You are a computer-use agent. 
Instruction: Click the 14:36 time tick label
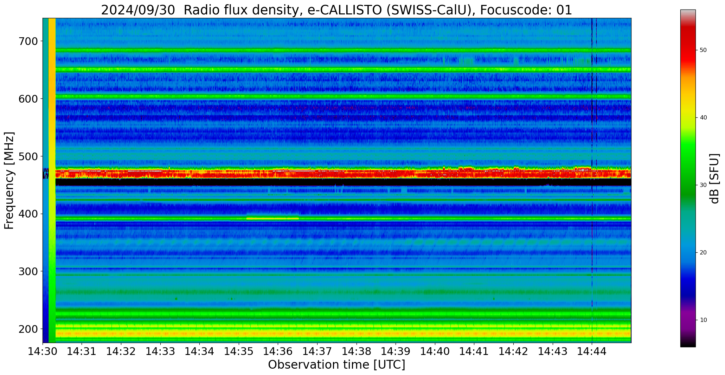(x=278, y=351)
